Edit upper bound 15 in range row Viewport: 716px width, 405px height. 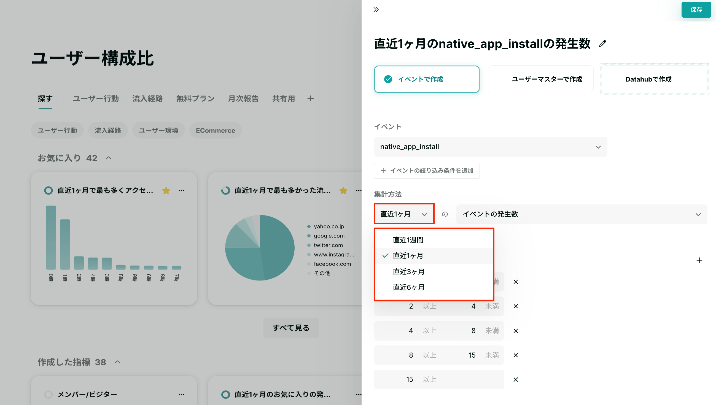coord(472,355)
